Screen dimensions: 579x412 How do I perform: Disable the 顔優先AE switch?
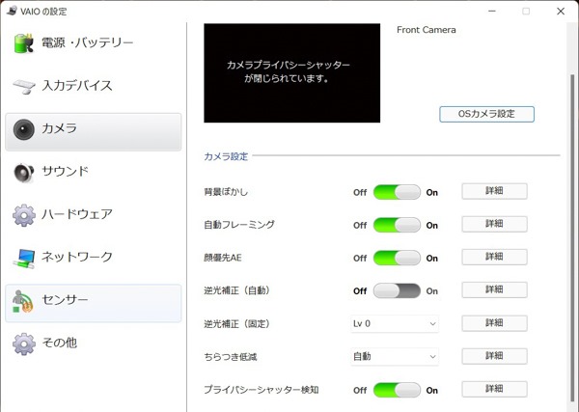[397, 258]
